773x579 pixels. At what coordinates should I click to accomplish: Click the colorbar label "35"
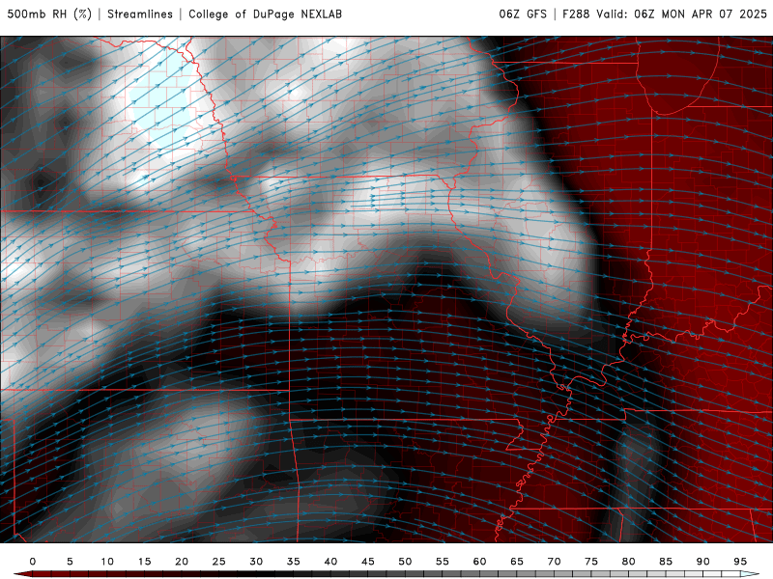[294, 562]
